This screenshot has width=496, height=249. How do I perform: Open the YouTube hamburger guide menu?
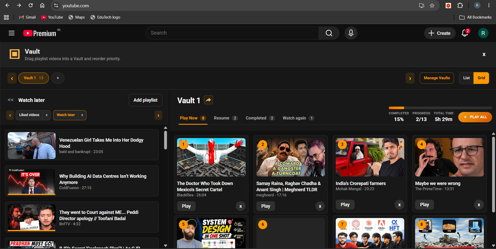(12, 33)
